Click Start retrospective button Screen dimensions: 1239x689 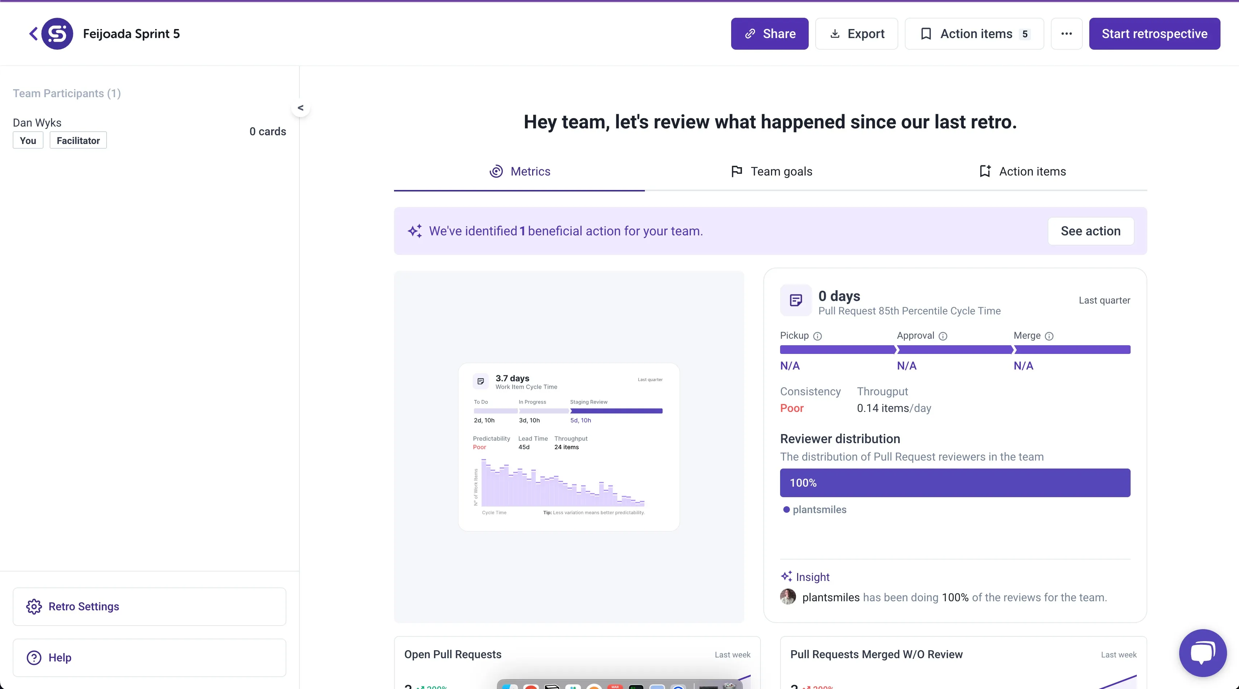[1154, 34]
